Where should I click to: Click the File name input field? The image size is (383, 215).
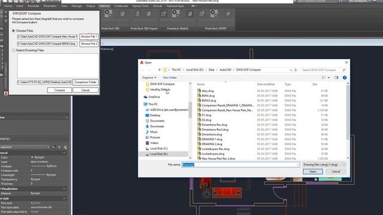pyautogui.click(x=241, y=165)
